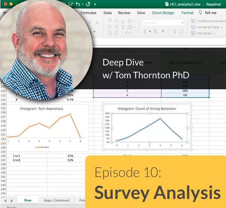Click the Conditional Formatting button
The image size is (226, 208).
(208, 21)
